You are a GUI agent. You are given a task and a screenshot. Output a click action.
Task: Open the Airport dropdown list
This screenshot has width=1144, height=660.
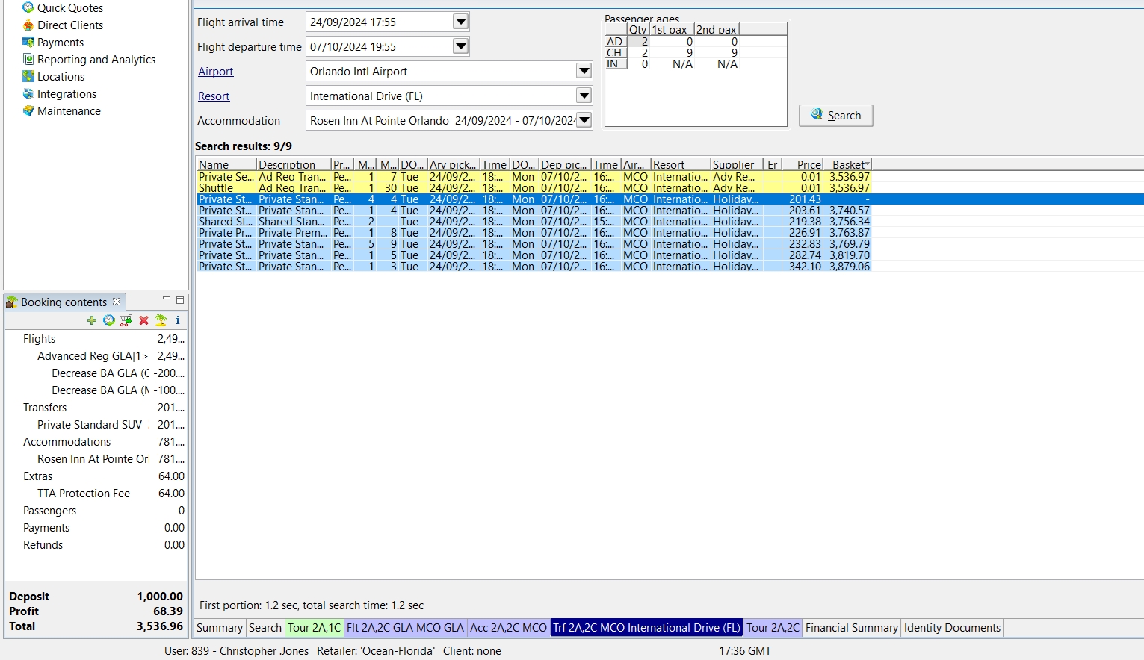coord(584,71)
